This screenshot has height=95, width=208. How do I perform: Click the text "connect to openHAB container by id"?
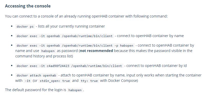[156, 66]
